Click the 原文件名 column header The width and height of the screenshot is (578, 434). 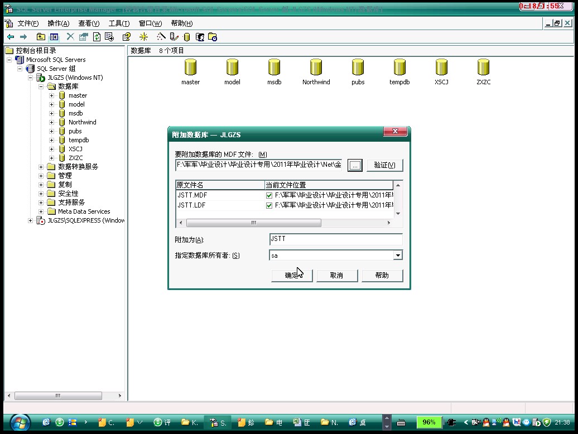(x=220, y=185)
